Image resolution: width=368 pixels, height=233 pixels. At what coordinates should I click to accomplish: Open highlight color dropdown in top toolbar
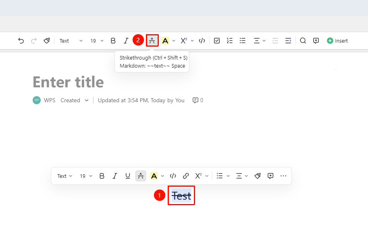coord(174,41)
